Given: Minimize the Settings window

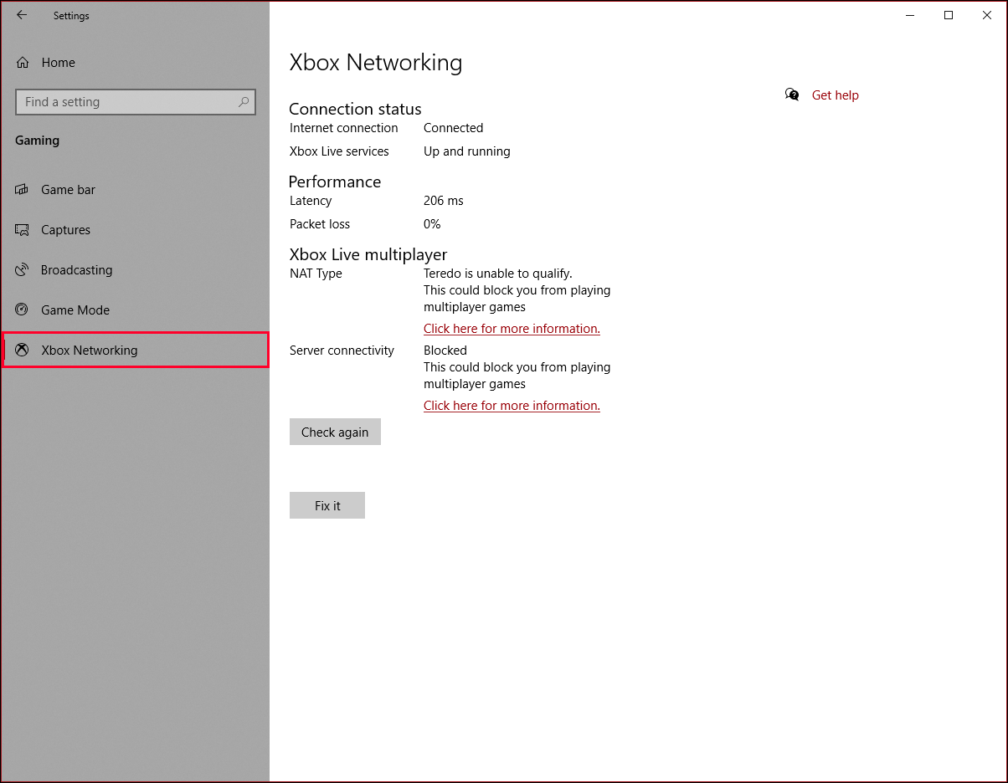Looking at the screenshot, I should coord(910,15).
